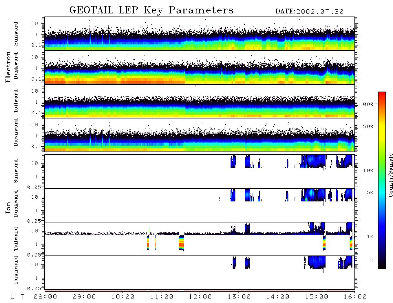Click the rainbow colorbar scale
Image resolution: width=393 pixels, height=303 pixels.
click(x=382, y=180)
